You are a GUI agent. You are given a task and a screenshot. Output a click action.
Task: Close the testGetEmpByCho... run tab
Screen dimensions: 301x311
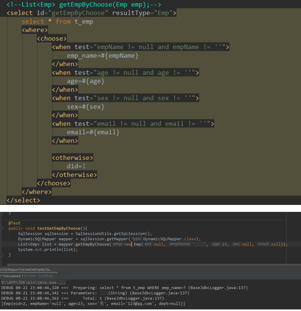pos(54,270)
